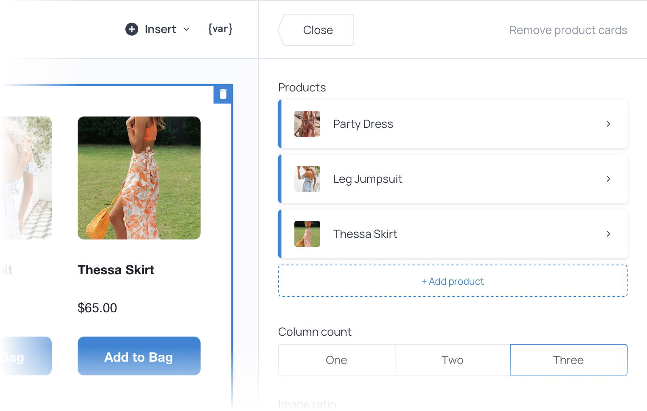
Task: Open Party Dress details via its chevron
Action: pos(608,124)
